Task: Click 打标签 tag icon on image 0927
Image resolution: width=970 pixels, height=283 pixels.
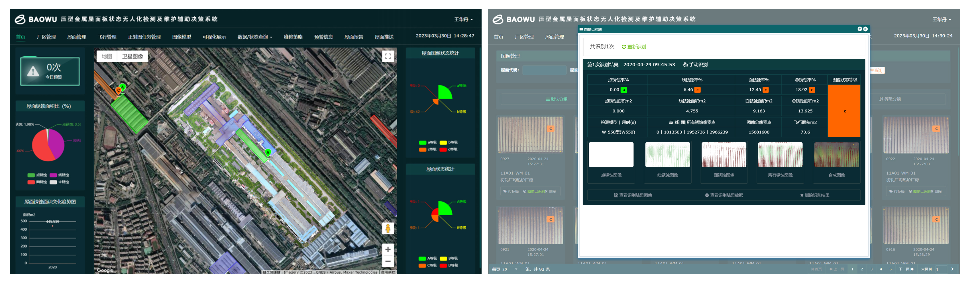Action: tap(511, 192)
